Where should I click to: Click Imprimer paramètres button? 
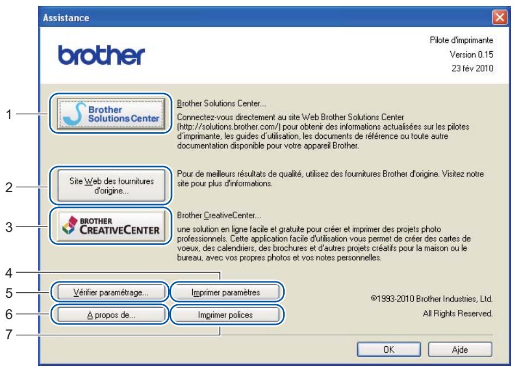tap(226, 292)
